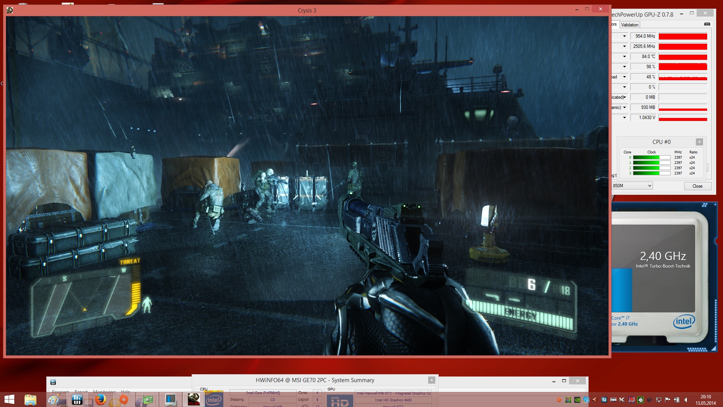
Task: Expand the 48 % load sensor dropdown
Action: click(x=624, y=77)
